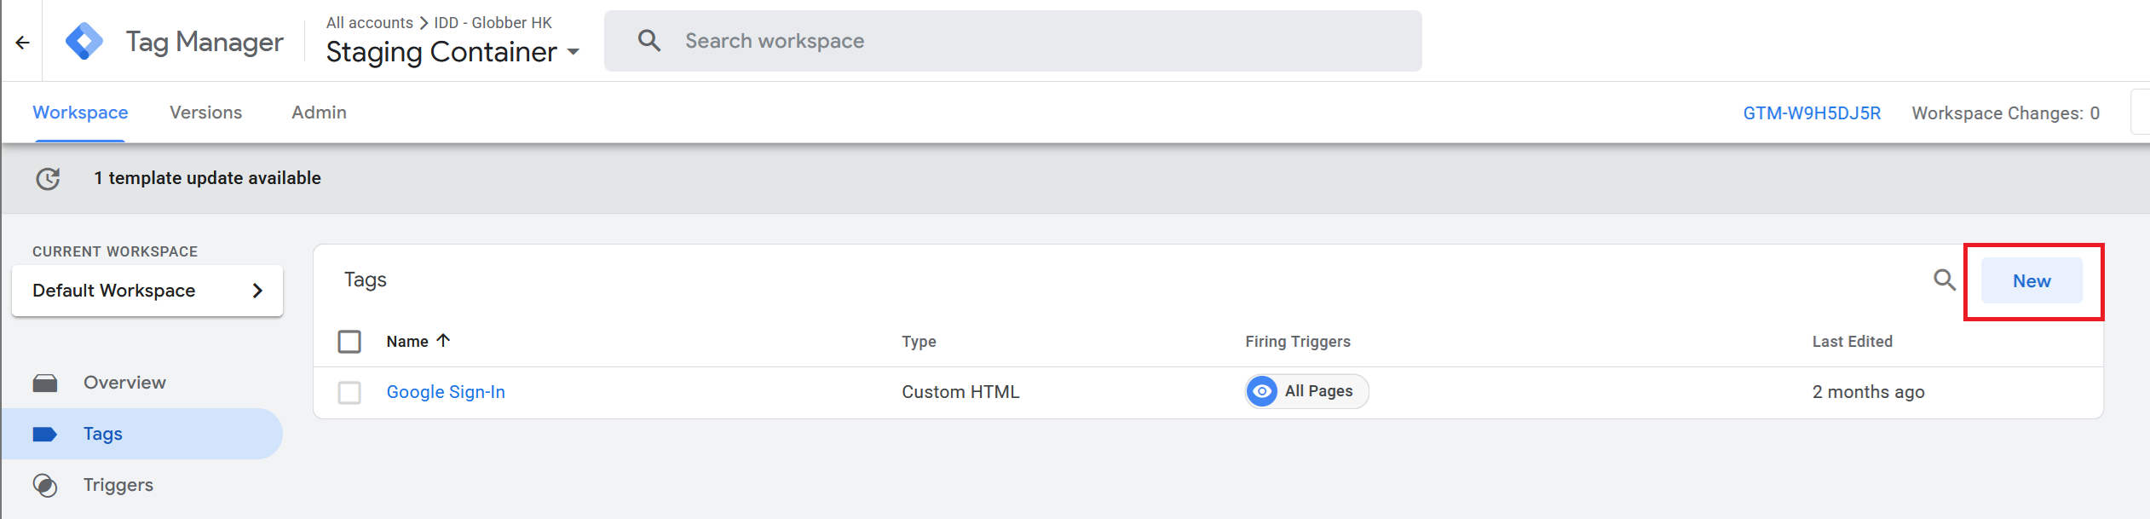Tick the Google Sign-In row checkbox
The width and height of the screenshot is (2150, 519).
point(349,392)
